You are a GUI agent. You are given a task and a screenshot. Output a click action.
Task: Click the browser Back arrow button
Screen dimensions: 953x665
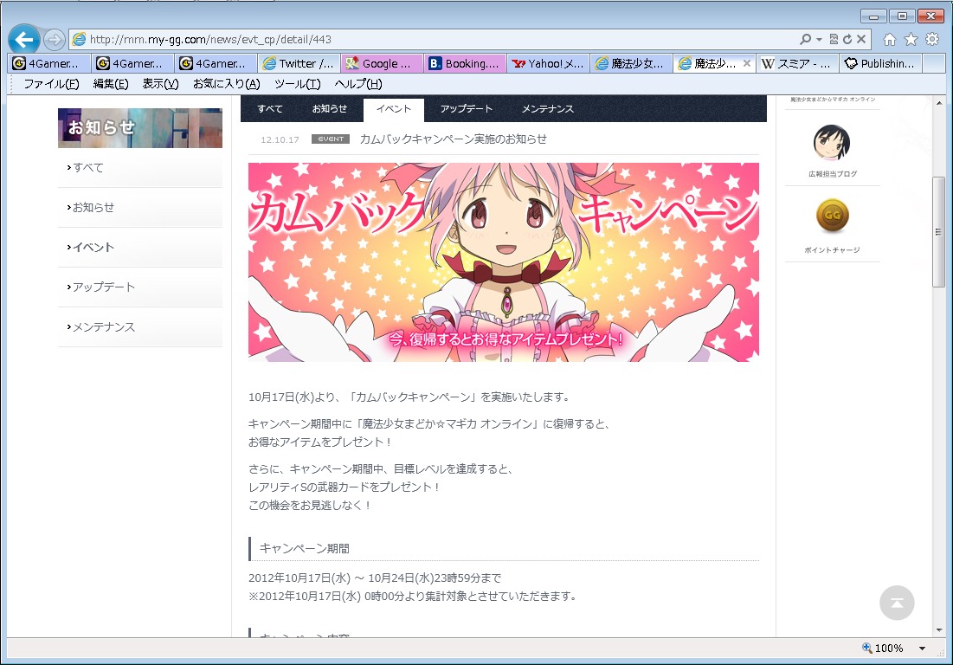(24, 39)
